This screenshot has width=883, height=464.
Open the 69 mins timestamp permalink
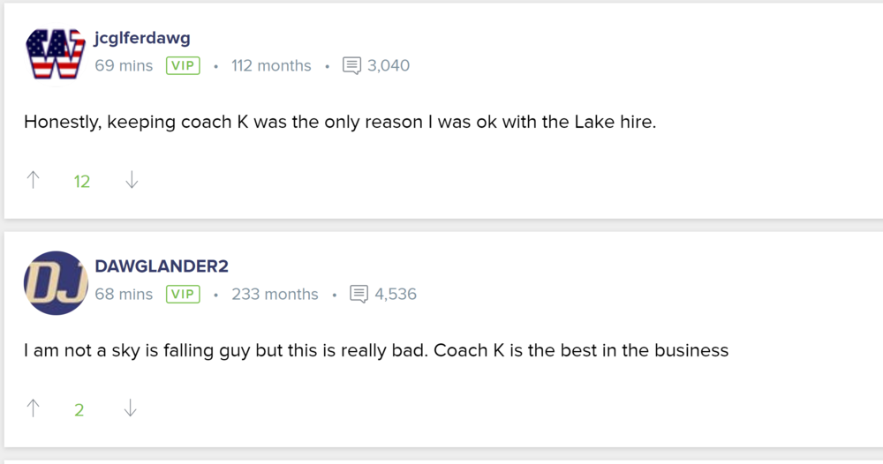click(x=124, y=66)
